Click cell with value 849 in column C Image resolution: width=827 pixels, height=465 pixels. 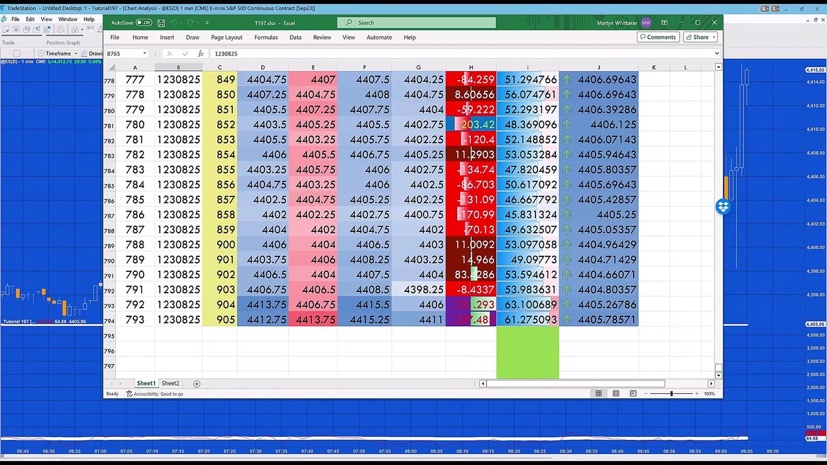(220, 79)
